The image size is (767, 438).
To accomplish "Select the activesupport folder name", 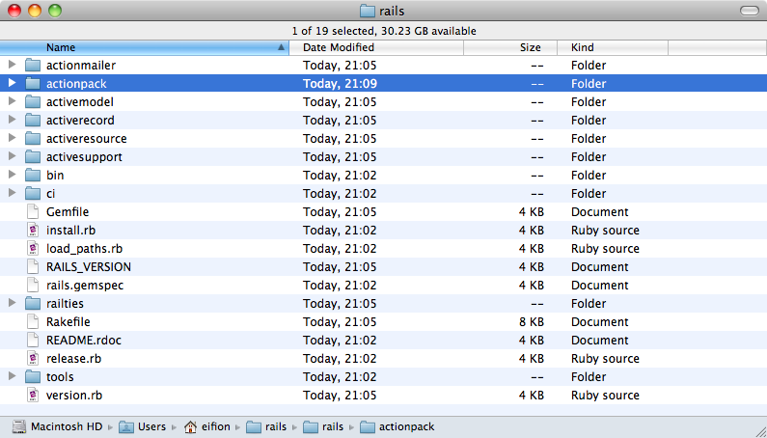I will [84, 157].
